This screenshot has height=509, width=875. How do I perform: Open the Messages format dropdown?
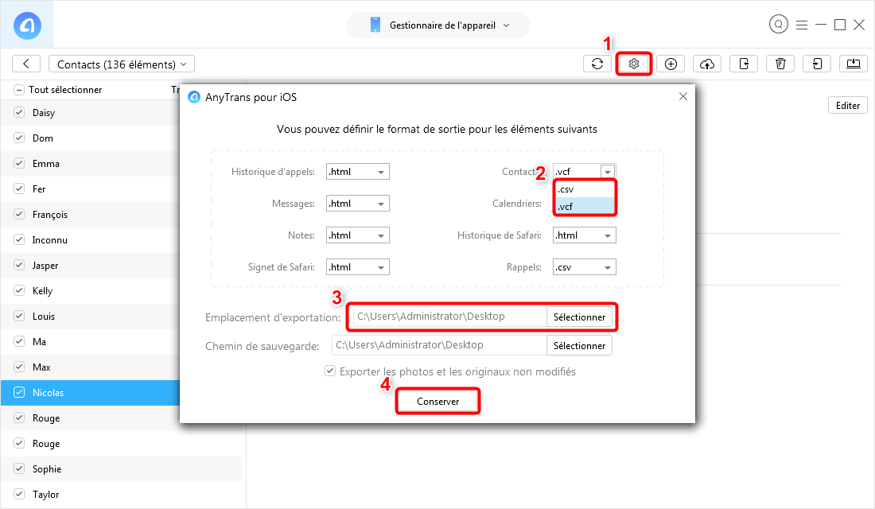[358, 203]
